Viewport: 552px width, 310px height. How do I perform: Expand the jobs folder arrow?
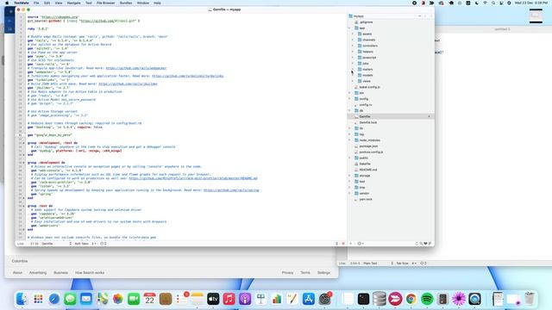tap(353, 63)
